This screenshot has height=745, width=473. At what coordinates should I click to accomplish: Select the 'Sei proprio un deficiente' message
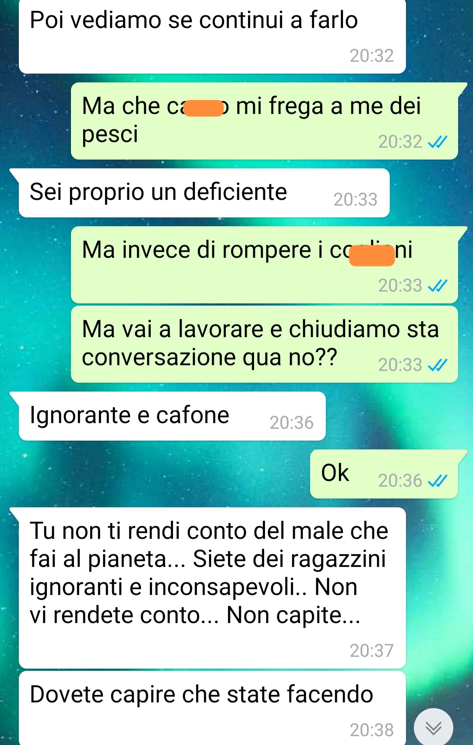204,193
